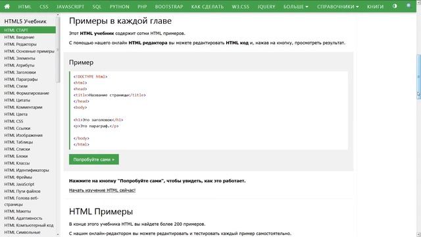Go to the home page icon
The width and height of the screenshot is (421, 237).
[x=7, y=7]
